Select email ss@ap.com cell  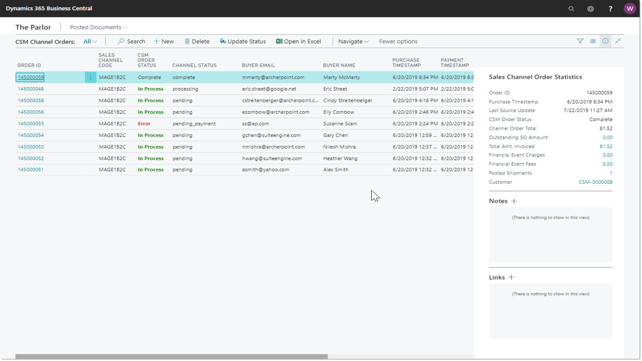(x=256, y=123)
